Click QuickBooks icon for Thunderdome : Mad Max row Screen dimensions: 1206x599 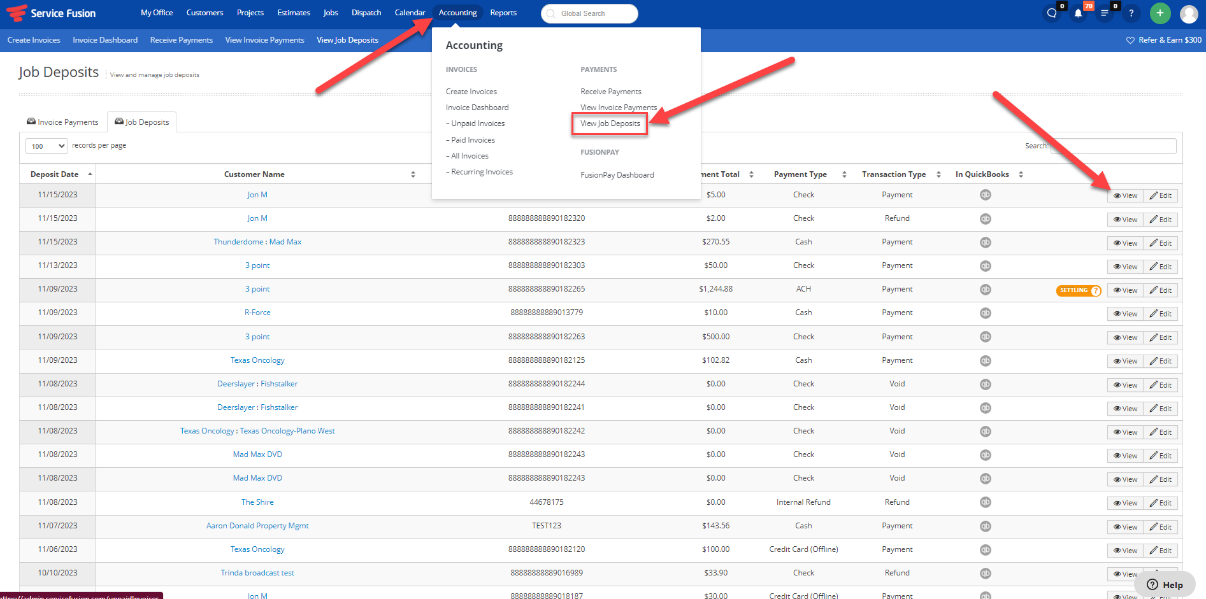(986, 242)
